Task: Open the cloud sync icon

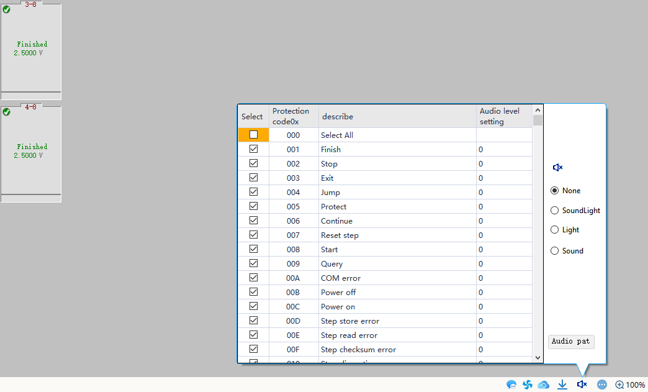Action: point(544,385)
